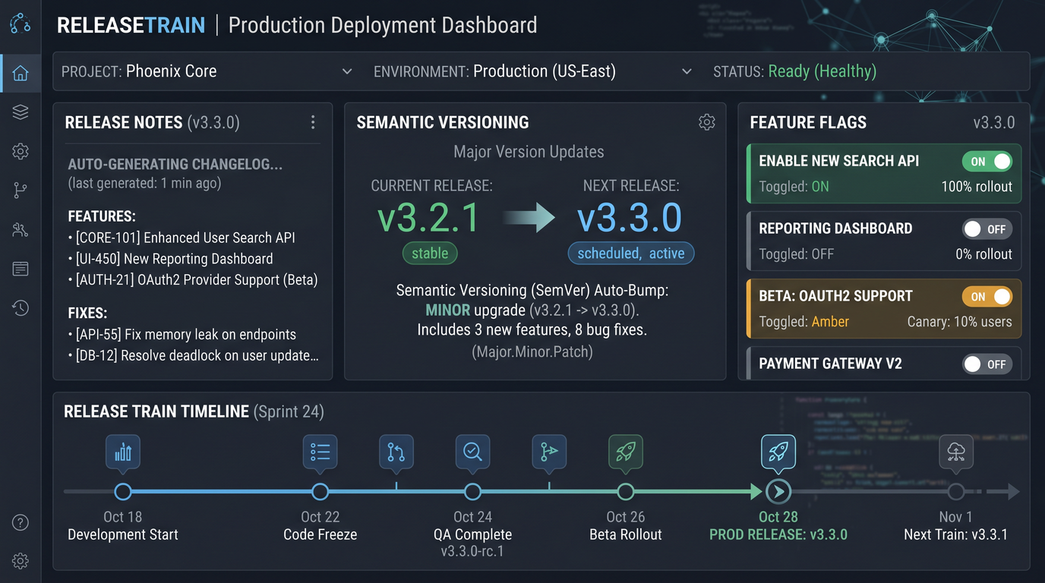Click the stable badge under v3.2.1
The height and width of the screenshot is (583, 1045).
[x=430, y=254]
